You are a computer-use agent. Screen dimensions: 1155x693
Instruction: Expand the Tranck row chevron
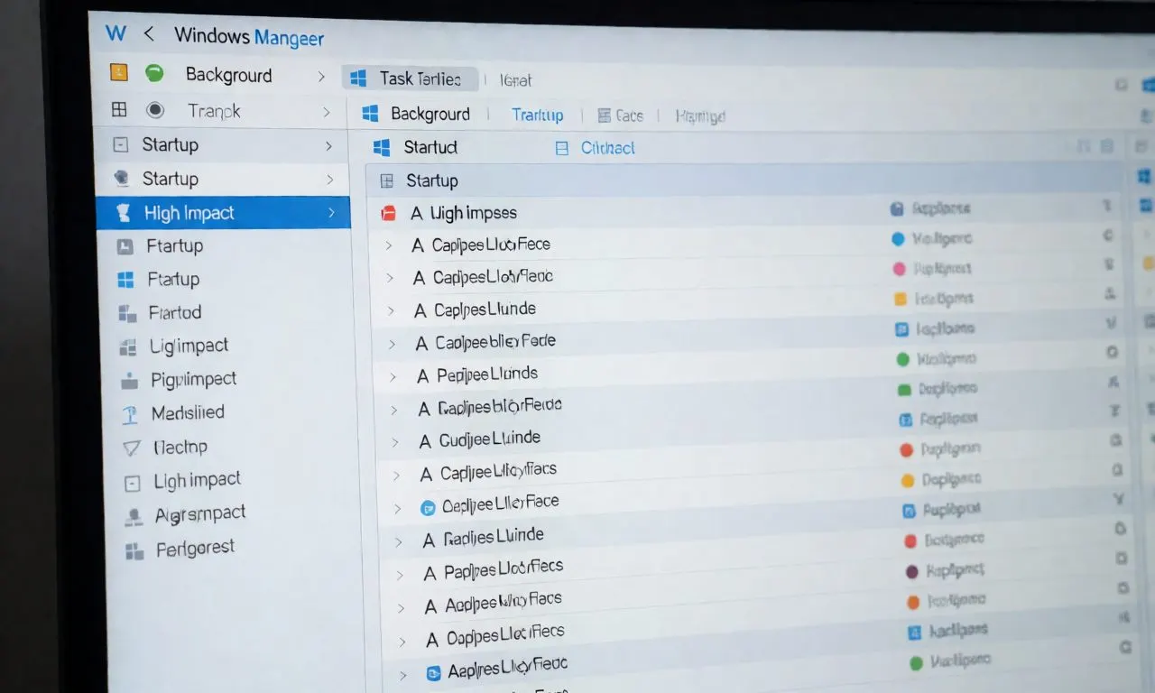point(326,112)
